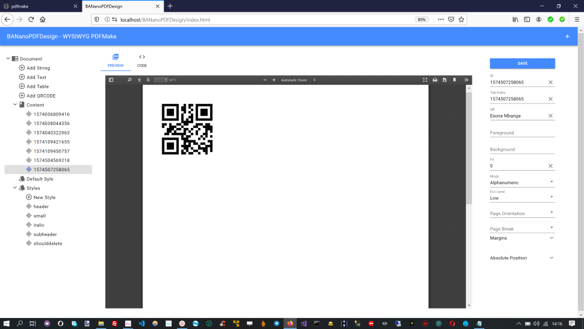
Task: Click PDF viewer page number box
Action: coord(161,79)
